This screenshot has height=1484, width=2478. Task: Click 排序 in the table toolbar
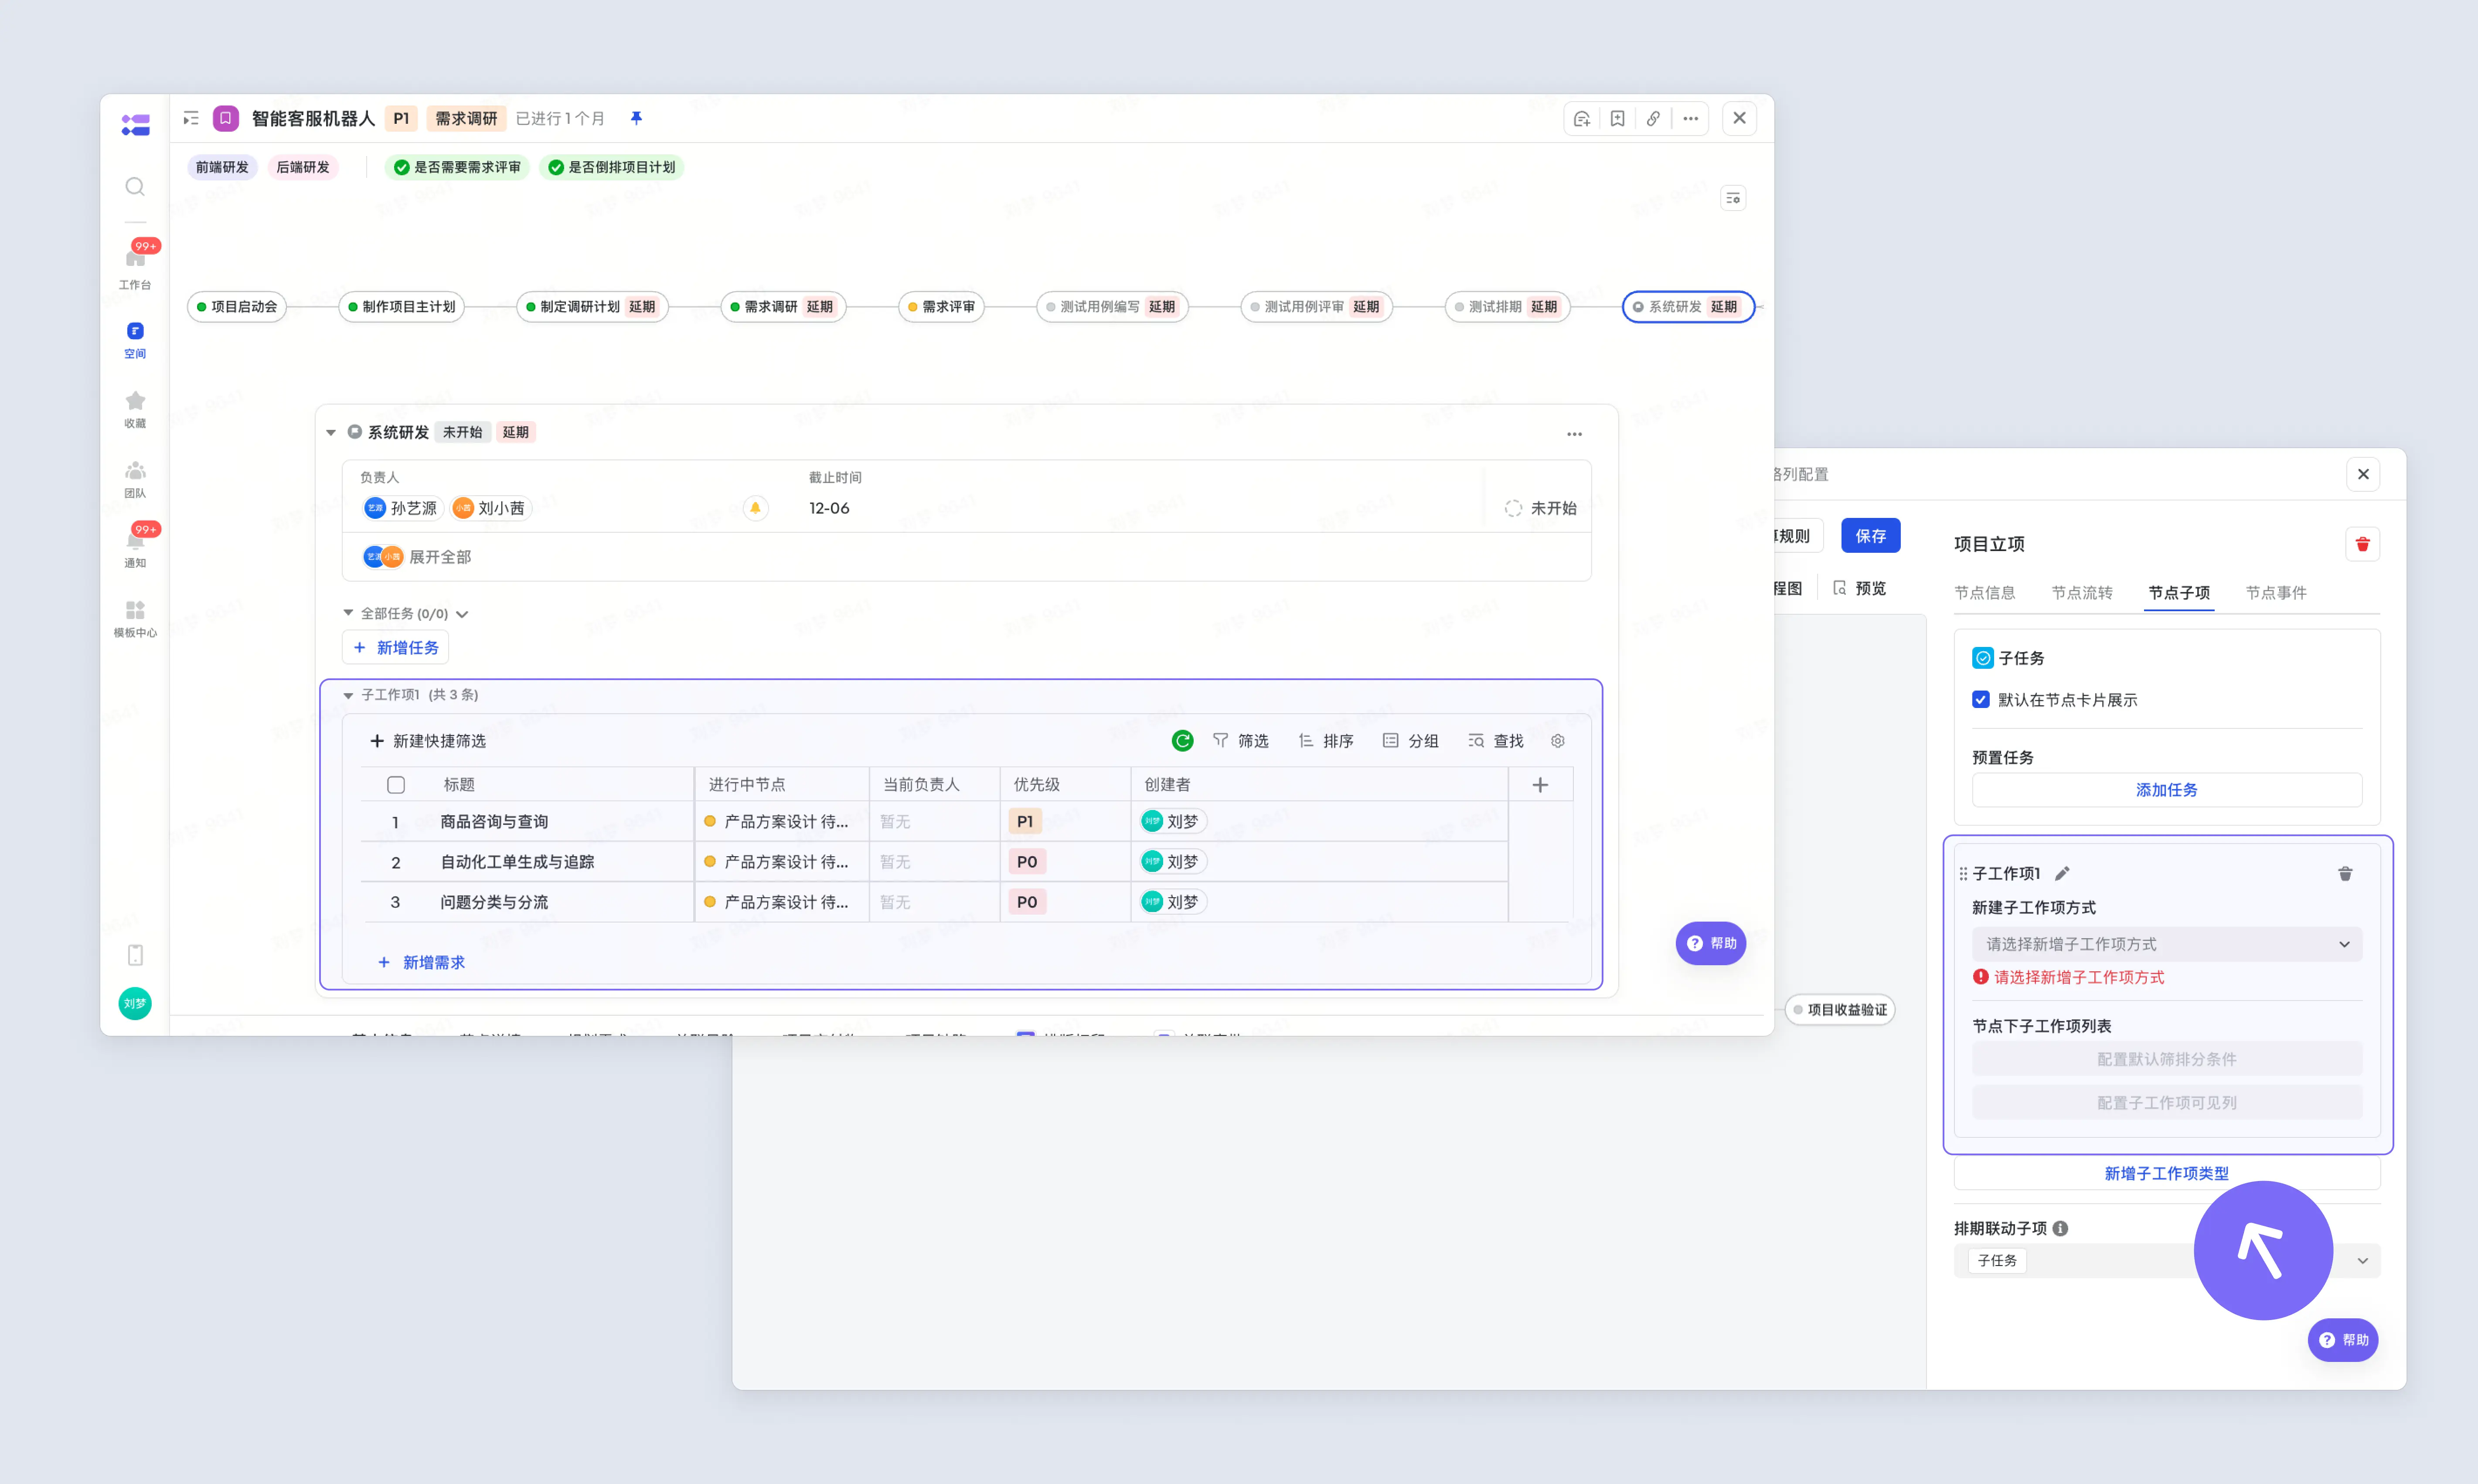1326,741
